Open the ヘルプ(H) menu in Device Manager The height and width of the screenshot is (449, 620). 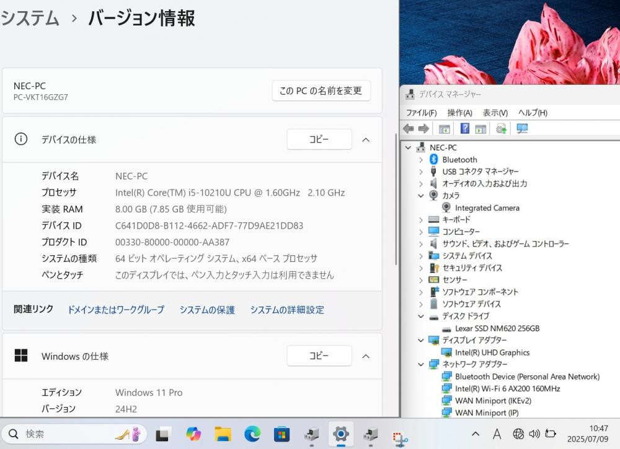pos(533,113)
